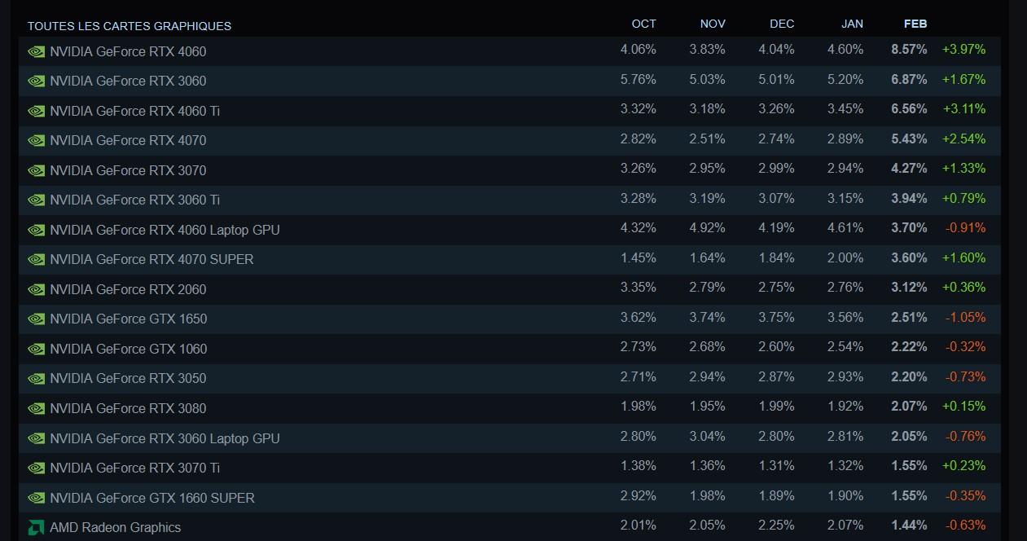Click the JAN column header

tap(852, 24)
